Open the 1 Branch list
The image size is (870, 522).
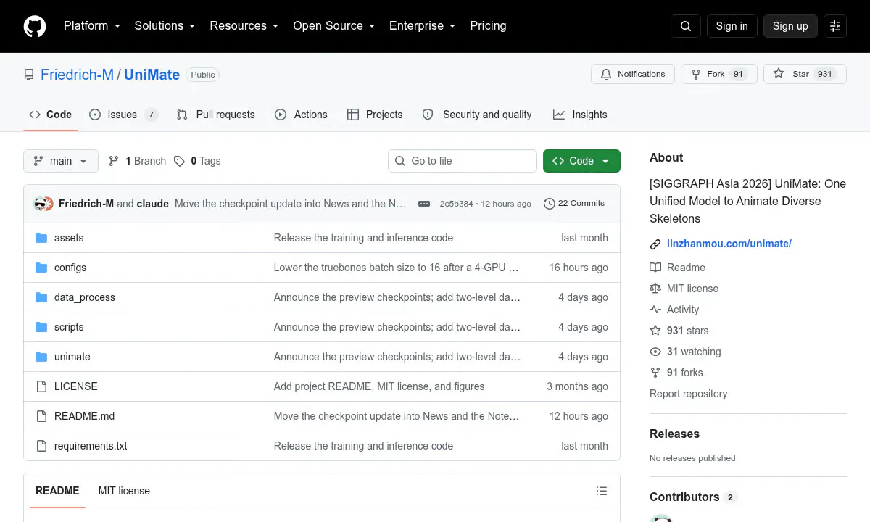tap(137, 161)
